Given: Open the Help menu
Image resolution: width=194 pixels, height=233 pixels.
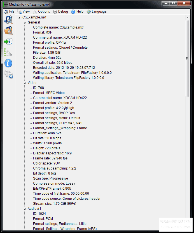Looking at the screenshot, I should click(78, 11).
